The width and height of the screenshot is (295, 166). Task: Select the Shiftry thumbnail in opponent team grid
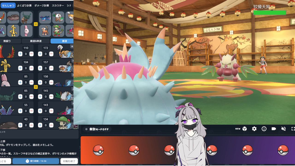coord(58,18)
